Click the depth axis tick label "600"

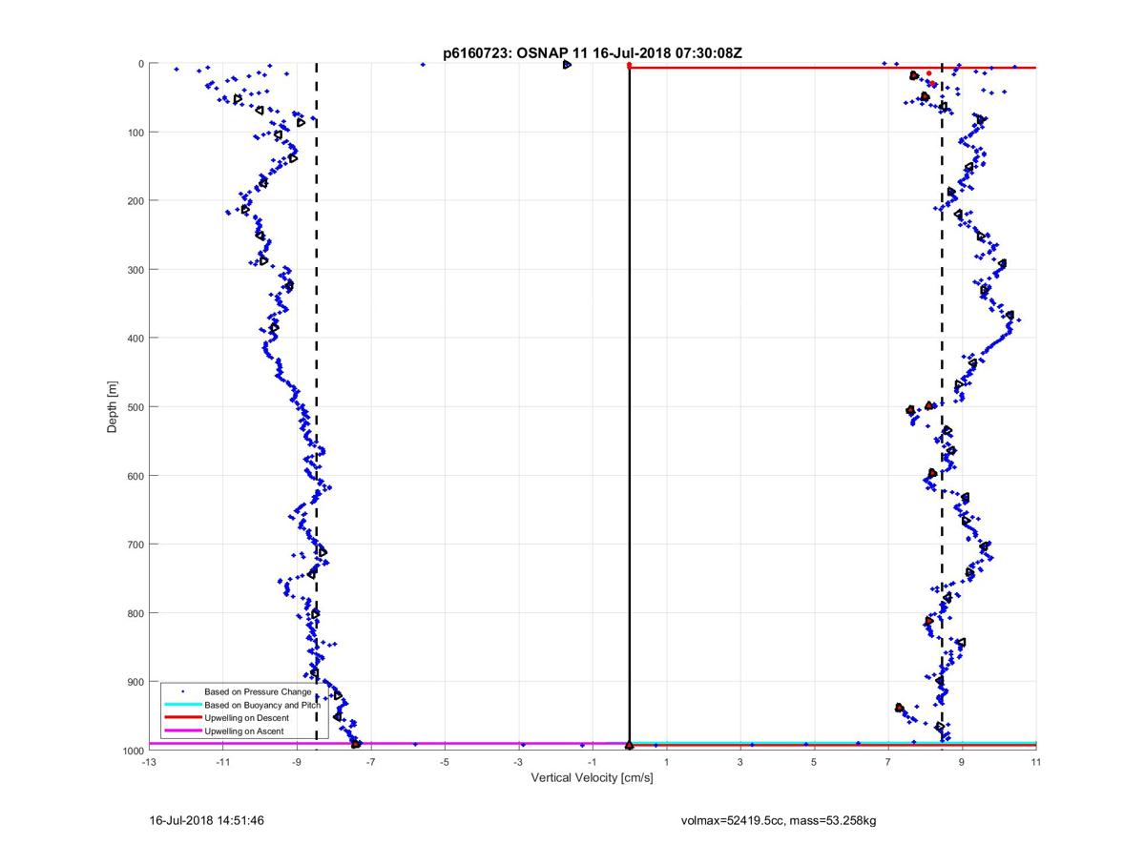coord(135,476)
